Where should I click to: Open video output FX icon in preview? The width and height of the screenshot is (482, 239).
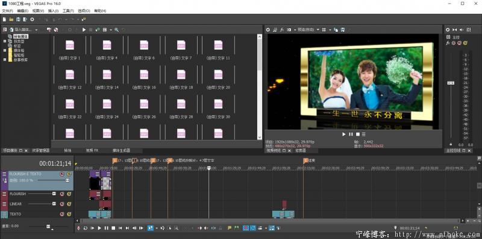pyautogui.click(x=281, y=29)
